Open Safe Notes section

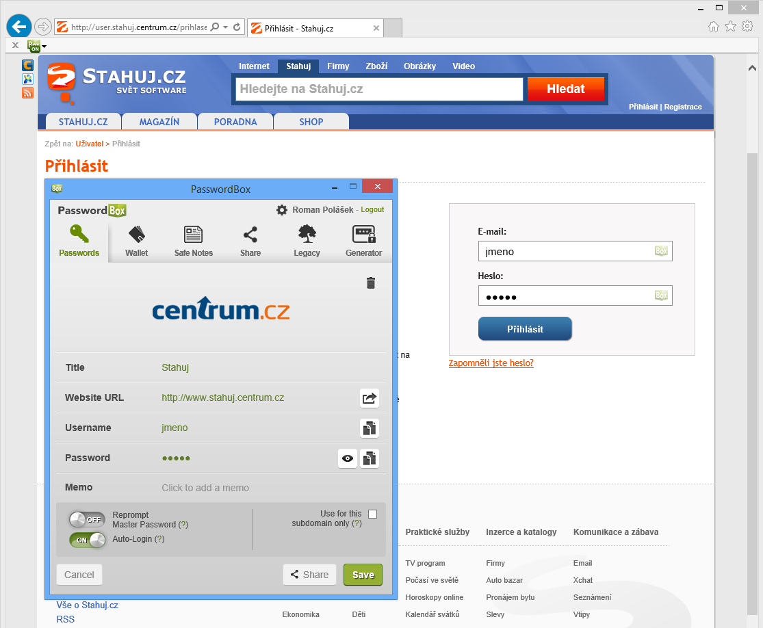pyautogui.click(x=193, y=241)
